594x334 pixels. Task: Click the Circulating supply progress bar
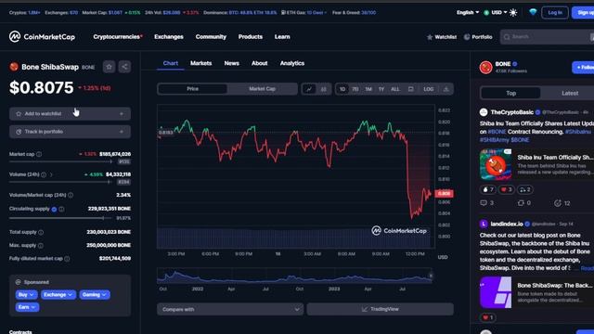[x=61, y=219]
